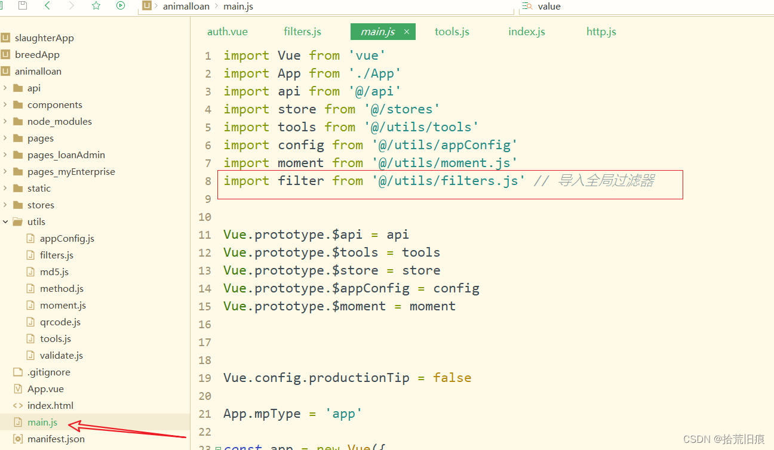Close the main.js editor tab

click(407, 32)
